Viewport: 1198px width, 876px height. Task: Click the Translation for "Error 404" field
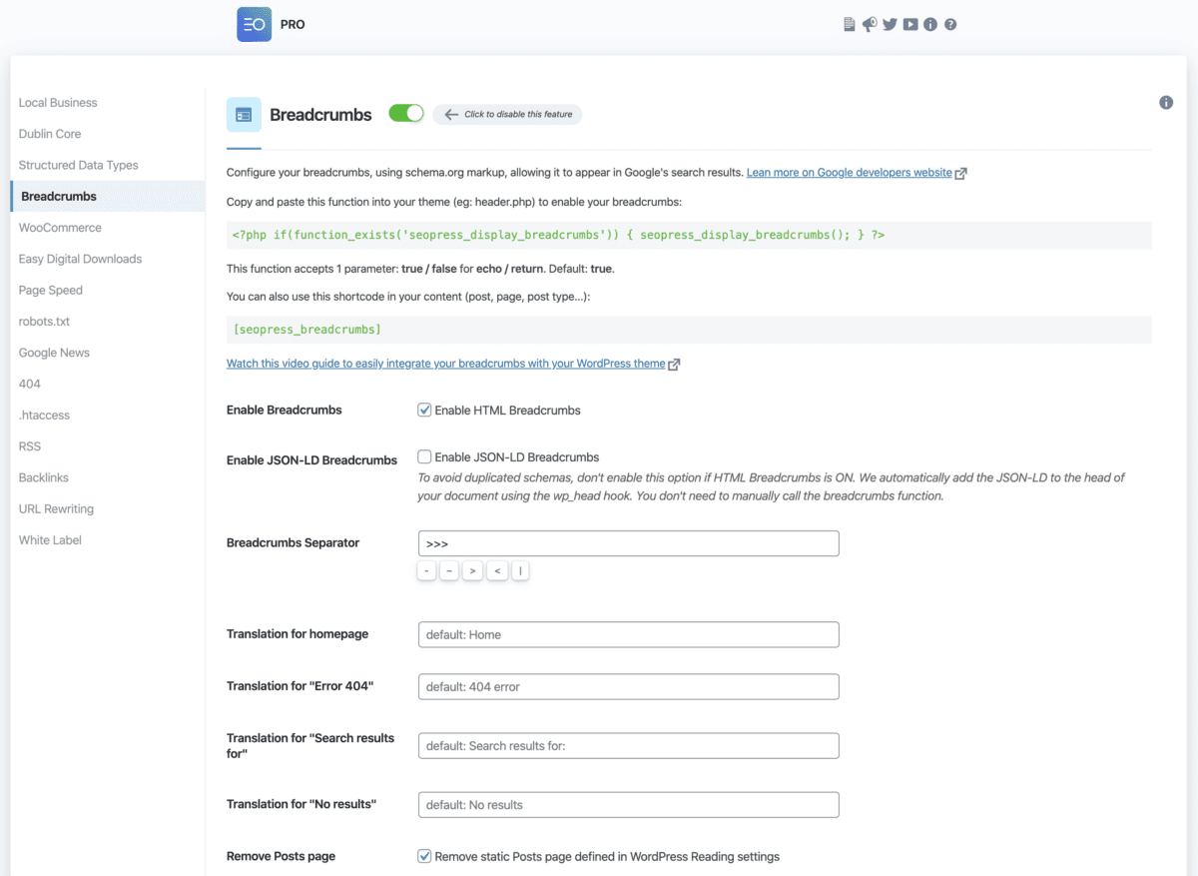[x=628, y=686]
